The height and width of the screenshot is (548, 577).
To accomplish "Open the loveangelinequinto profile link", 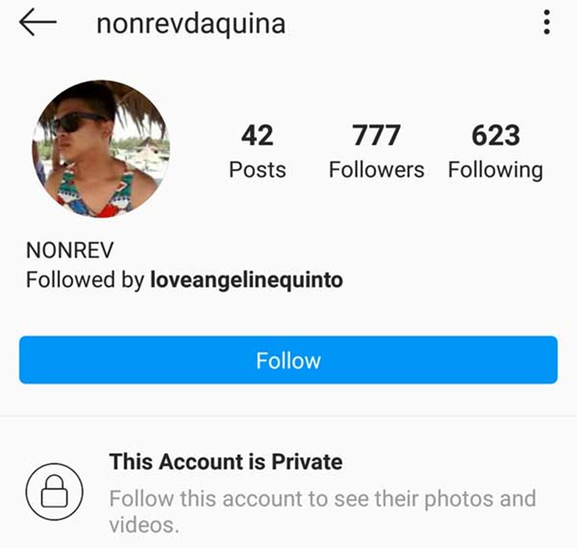I will click(246, 280).
